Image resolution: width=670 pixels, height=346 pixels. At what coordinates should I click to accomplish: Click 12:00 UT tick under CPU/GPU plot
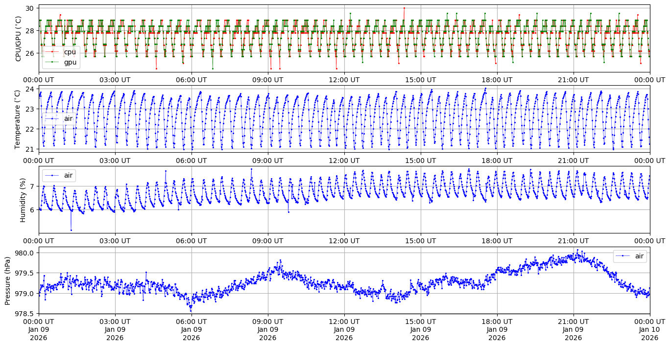[344, 80]
